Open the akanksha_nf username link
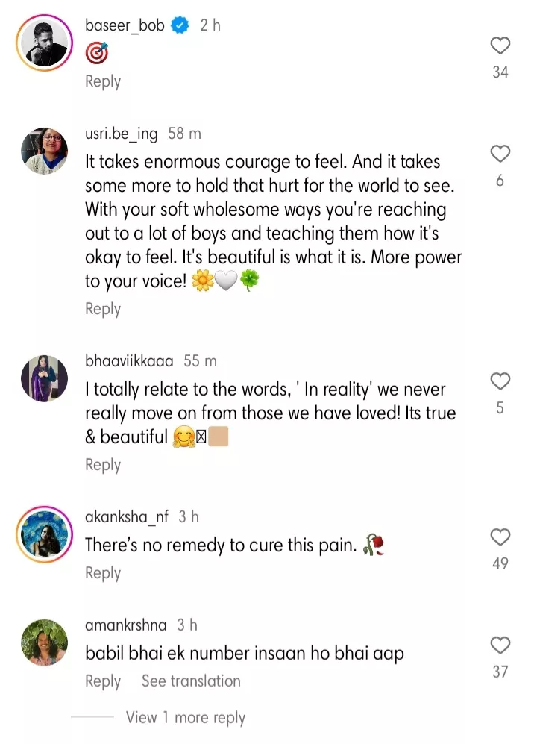This screenshot has height=744, width=537. [127, 516]
